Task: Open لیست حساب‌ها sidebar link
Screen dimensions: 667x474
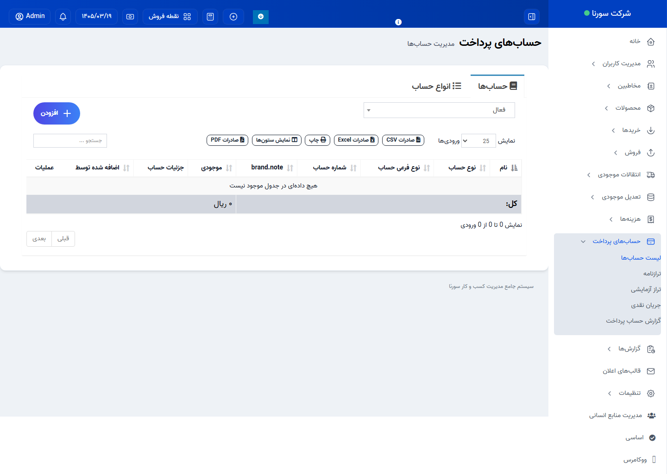Action: click(x=641, y=258)
